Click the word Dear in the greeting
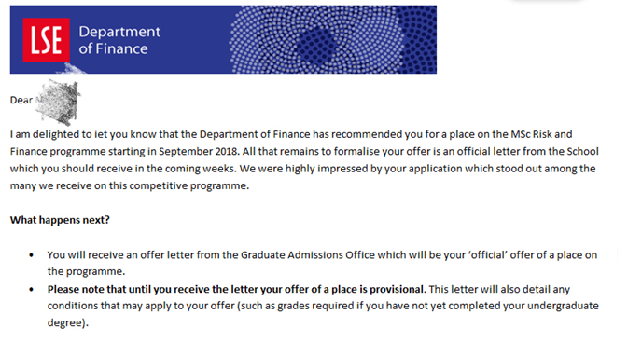The height and width of the screenshot is (342, 628). 21,100
